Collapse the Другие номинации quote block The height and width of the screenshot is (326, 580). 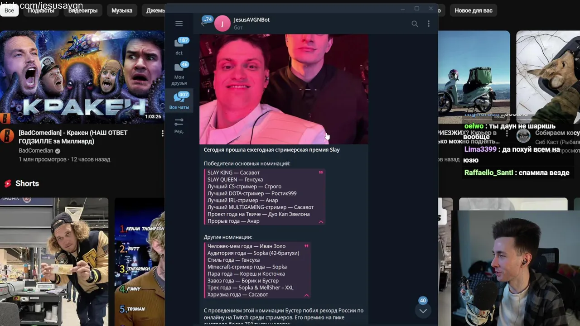pos(306,295)
